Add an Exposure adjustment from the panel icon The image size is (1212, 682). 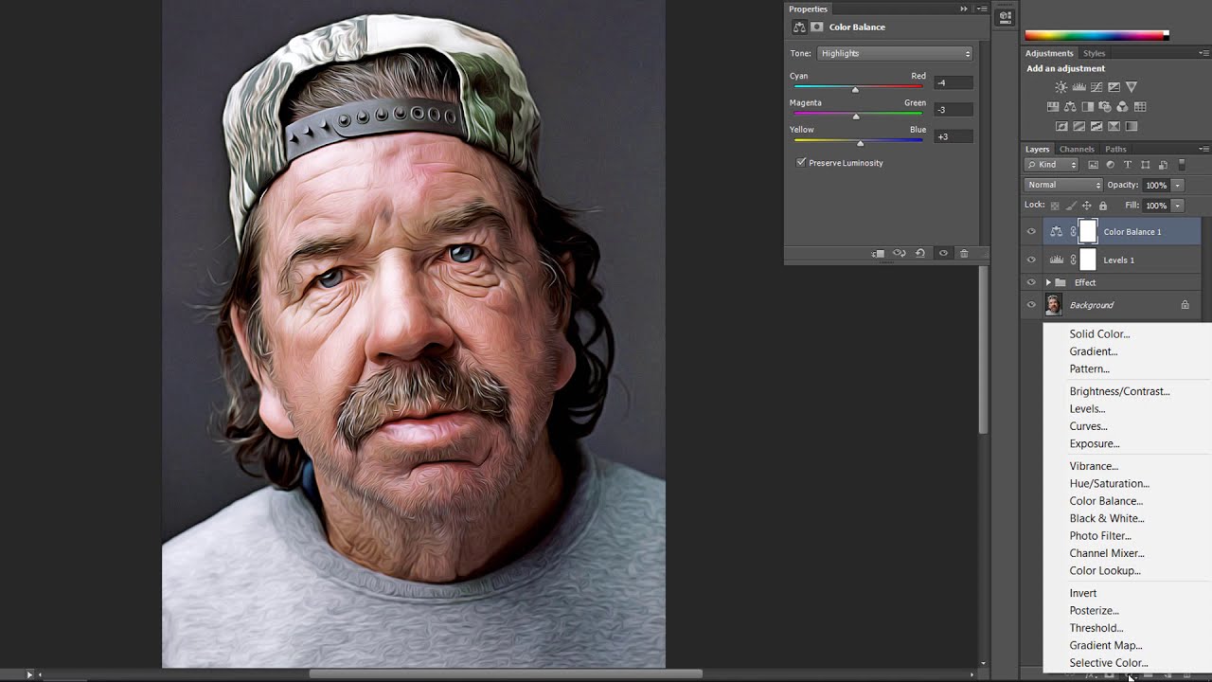coord(1114,87)
